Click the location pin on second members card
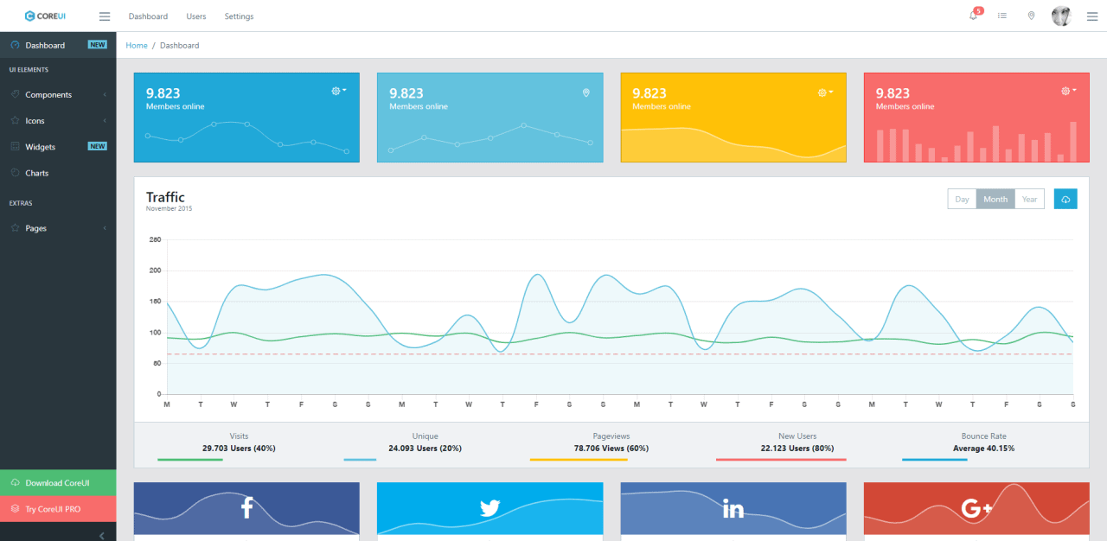Screen dimensions: 1107x541 tap(585, 92)
